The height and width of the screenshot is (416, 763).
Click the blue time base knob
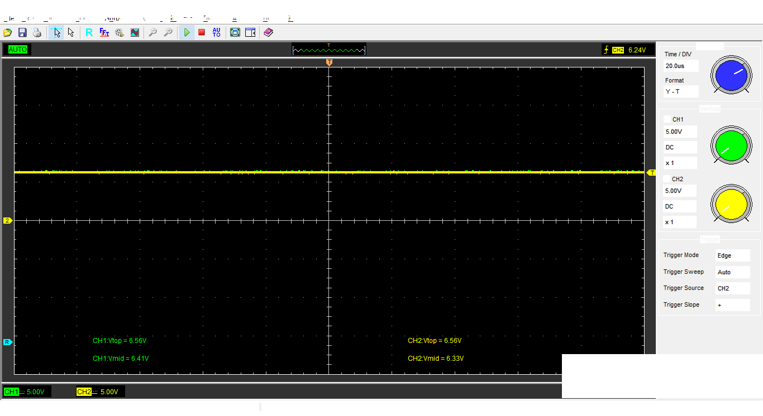[x=731, y=75]
